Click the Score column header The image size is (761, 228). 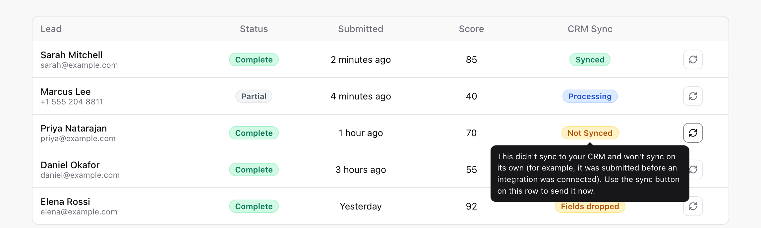click(x=471, y=29)
